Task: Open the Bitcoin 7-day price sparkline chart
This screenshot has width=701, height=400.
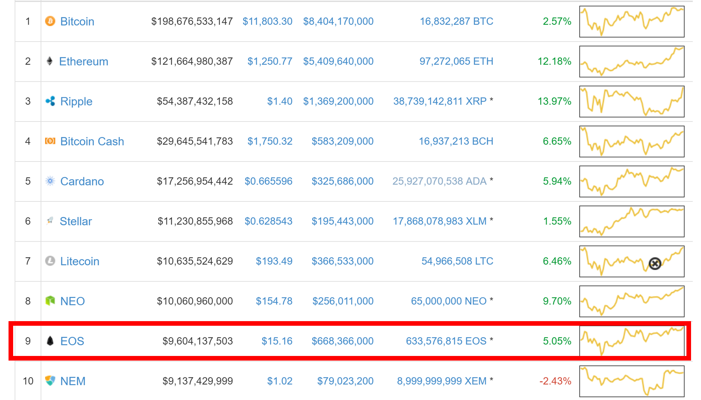Action: (632, 21)
